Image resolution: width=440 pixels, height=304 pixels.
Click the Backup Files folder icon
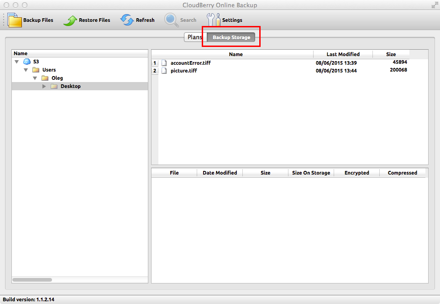(x=15, y=20)
